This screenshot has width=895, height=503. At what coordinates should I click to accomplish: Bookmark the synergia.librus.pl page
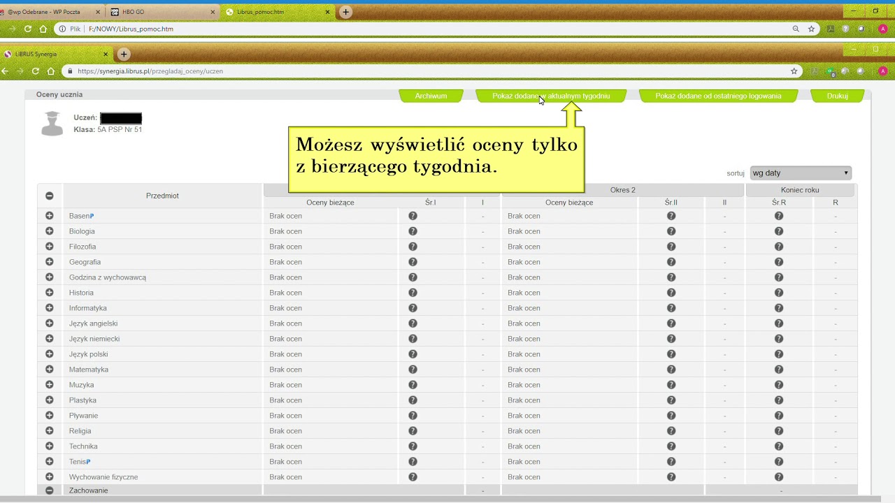[x=794, y=71]
